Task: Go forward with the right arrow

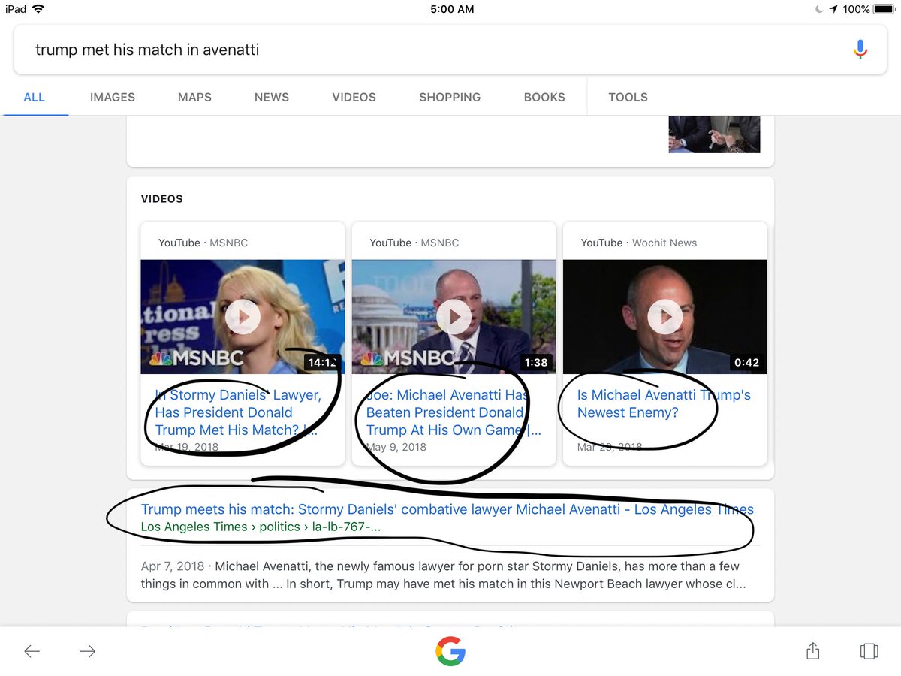Action: 88,651
